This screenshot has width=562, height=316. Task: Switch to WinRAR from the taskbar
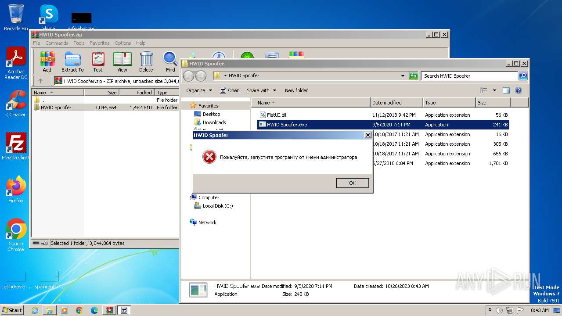(109, 310)
